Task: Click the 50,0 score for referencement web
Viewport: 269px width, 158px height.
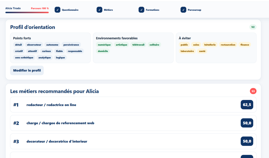Action: click(x=247, y=123)
